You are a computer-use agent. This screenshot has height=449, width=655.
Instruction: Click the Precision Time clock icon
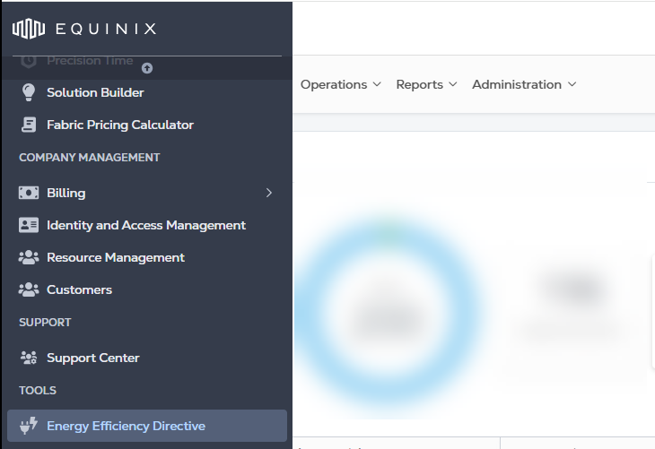[29, 61]
